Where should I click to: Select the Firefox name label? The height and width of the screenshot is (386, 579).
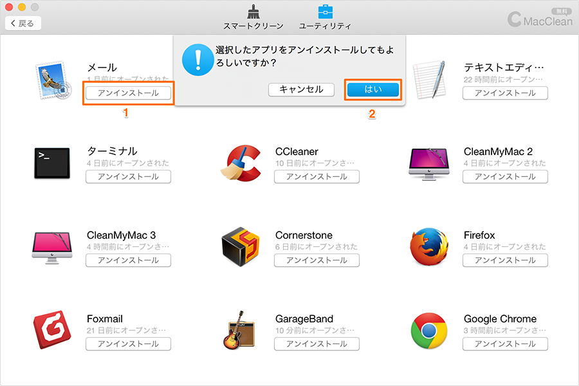[479, 235]
